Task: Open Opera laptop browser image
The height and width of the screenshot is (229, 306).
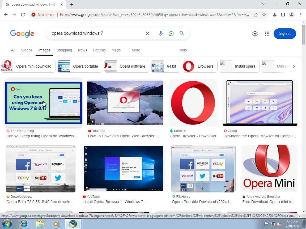Action: (x=260, y=103)
